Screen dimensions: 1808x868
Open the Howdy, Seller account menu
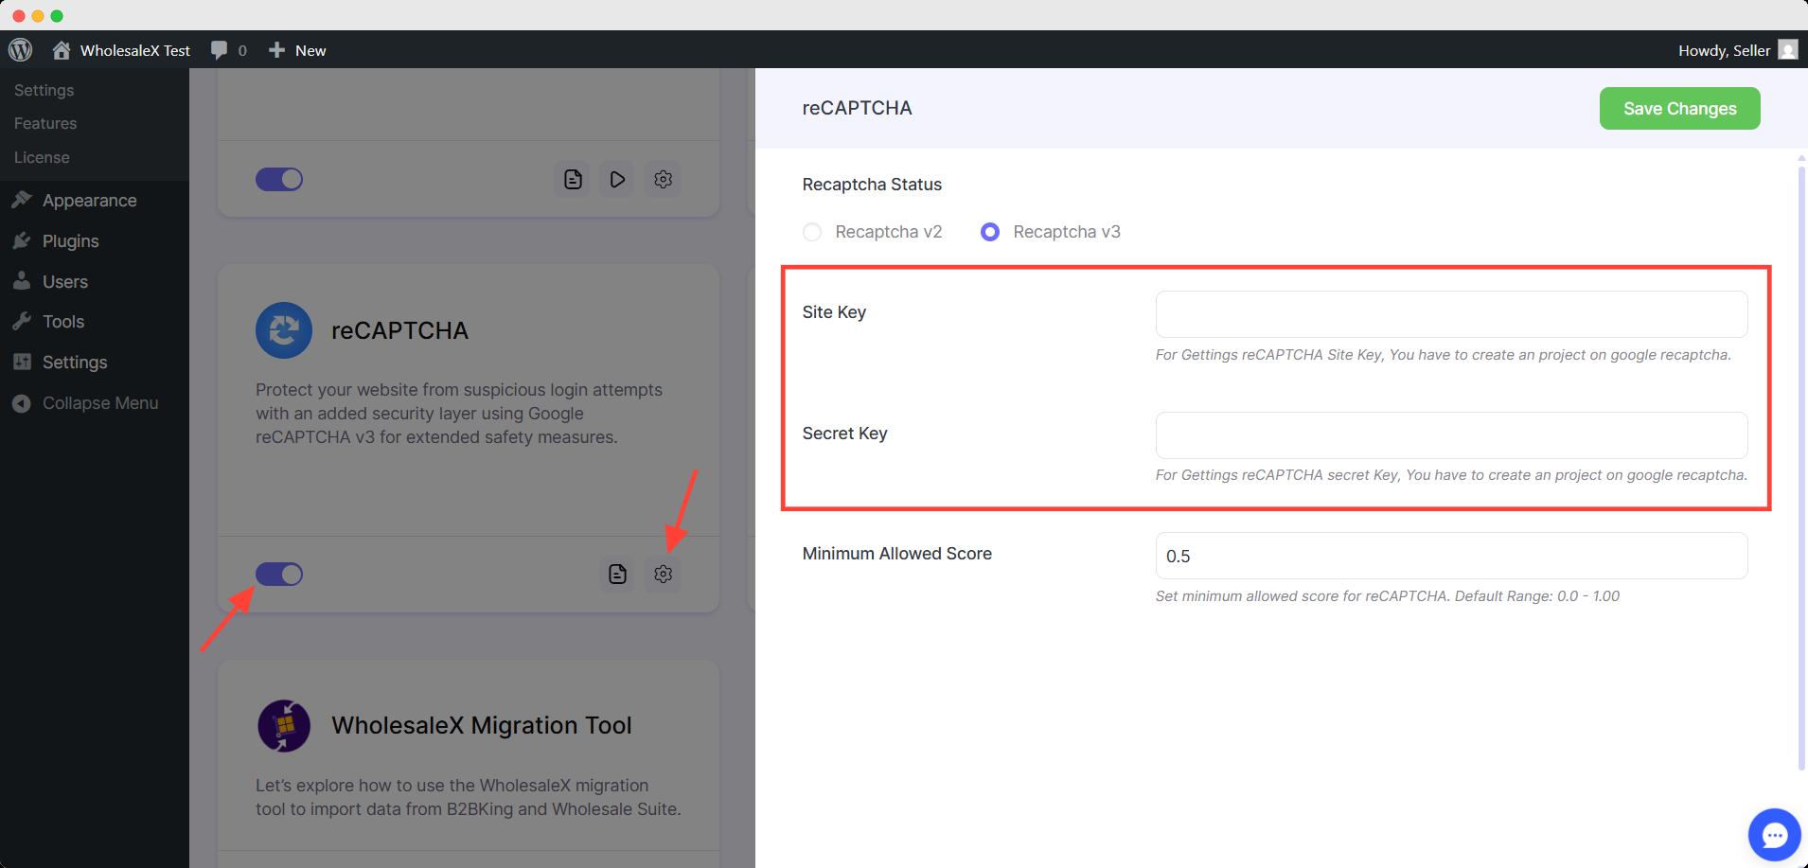point(1736,50)
